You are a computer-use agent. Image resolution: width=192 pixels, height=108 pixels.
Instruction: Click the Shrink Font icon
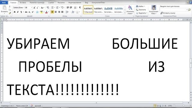[x=37, y=7]
